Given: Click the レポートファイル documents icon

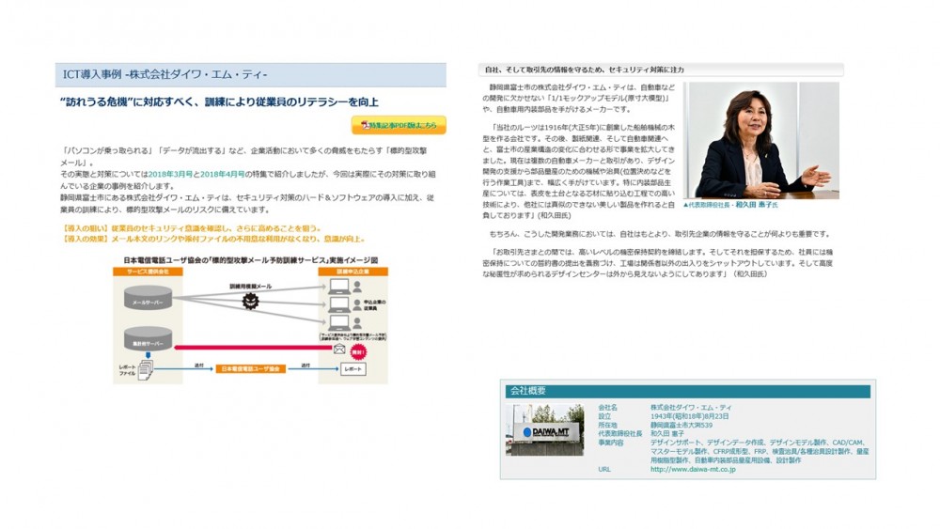Looking at the screenshot, I should [x=146, y=370].
